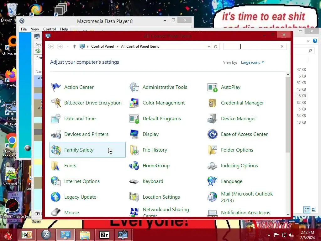The height and width of the screenshot is (241, 321).
Task: Open the AutoPlay icon
Action: 212,87
